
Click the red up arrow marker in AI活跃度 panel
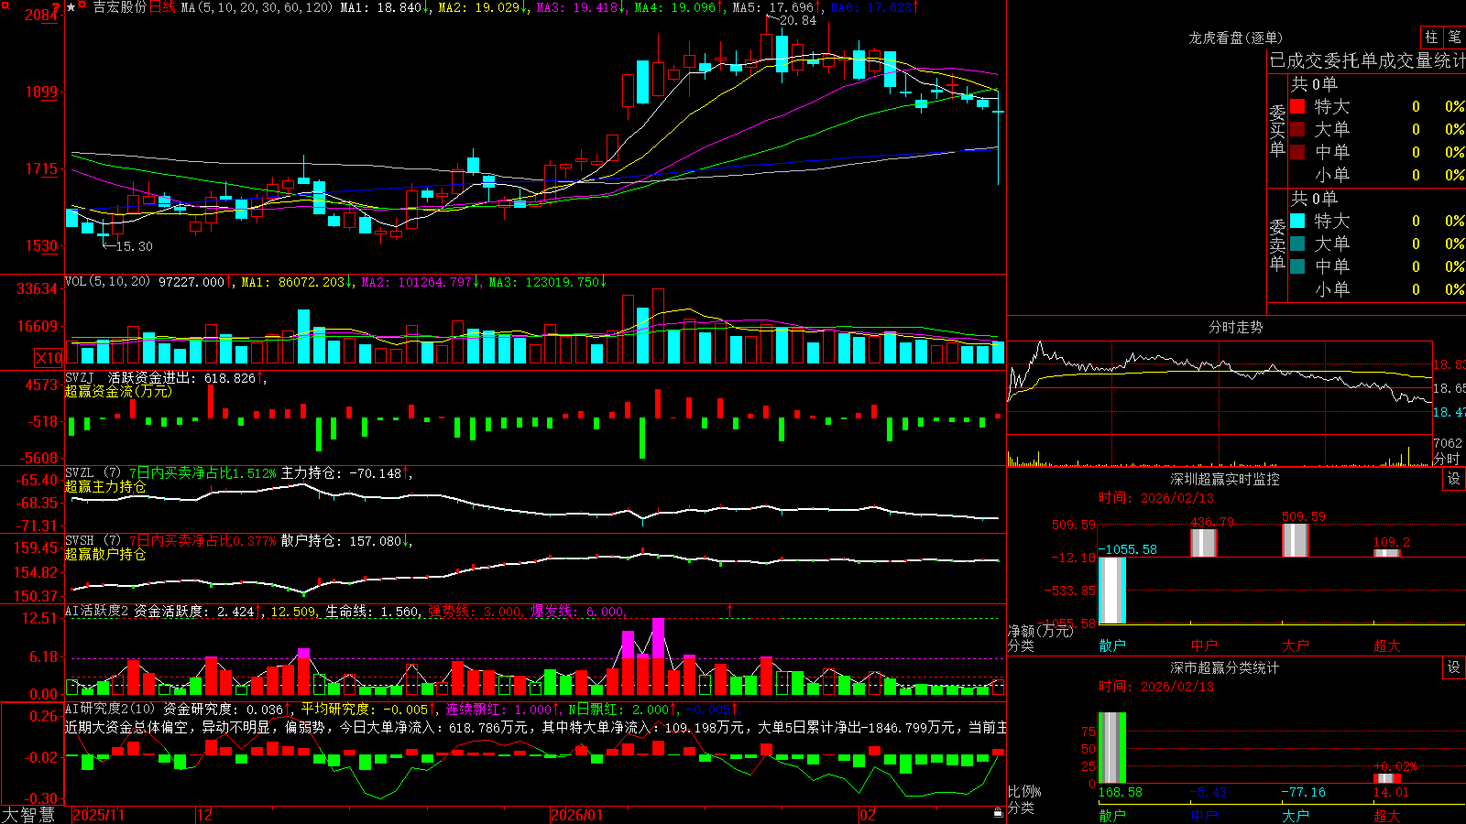(x=730, y=610)
